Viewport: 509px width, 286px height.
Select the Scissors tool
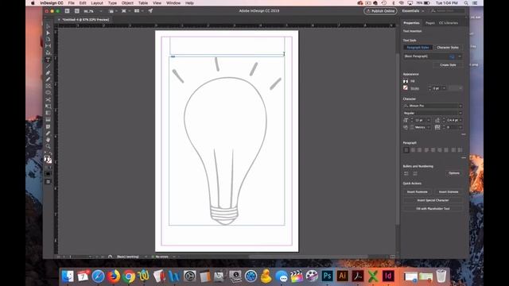coord(48,99)
